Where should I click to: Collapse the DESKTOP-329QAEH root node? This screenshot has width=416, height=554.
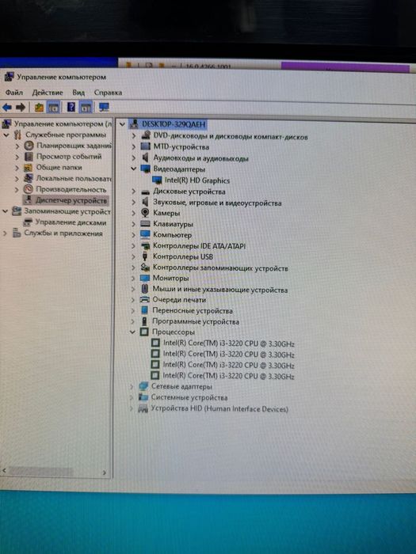click(122, 124)
